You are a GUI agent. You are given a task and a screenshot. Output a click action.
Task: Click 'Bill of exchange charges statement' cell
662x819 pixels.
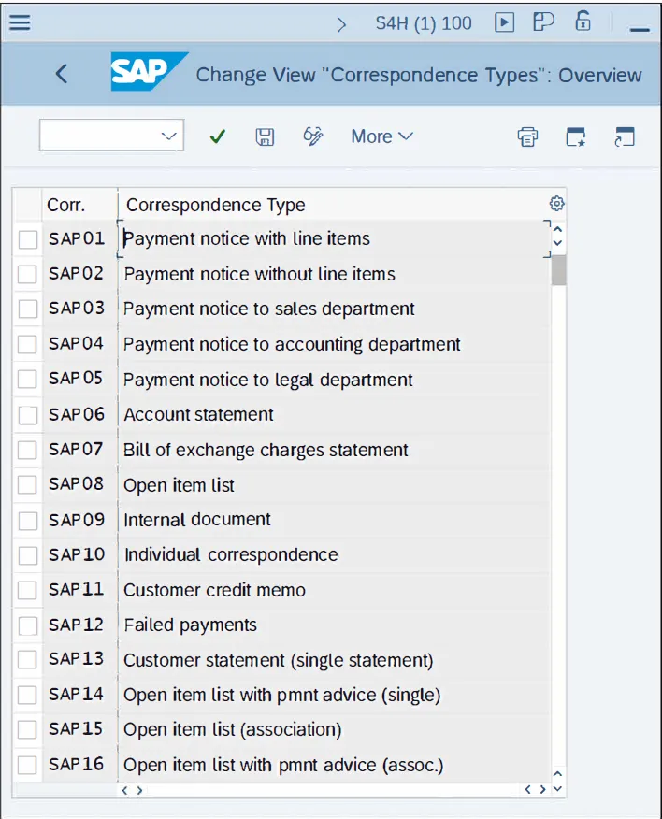(x=335, y=450)
